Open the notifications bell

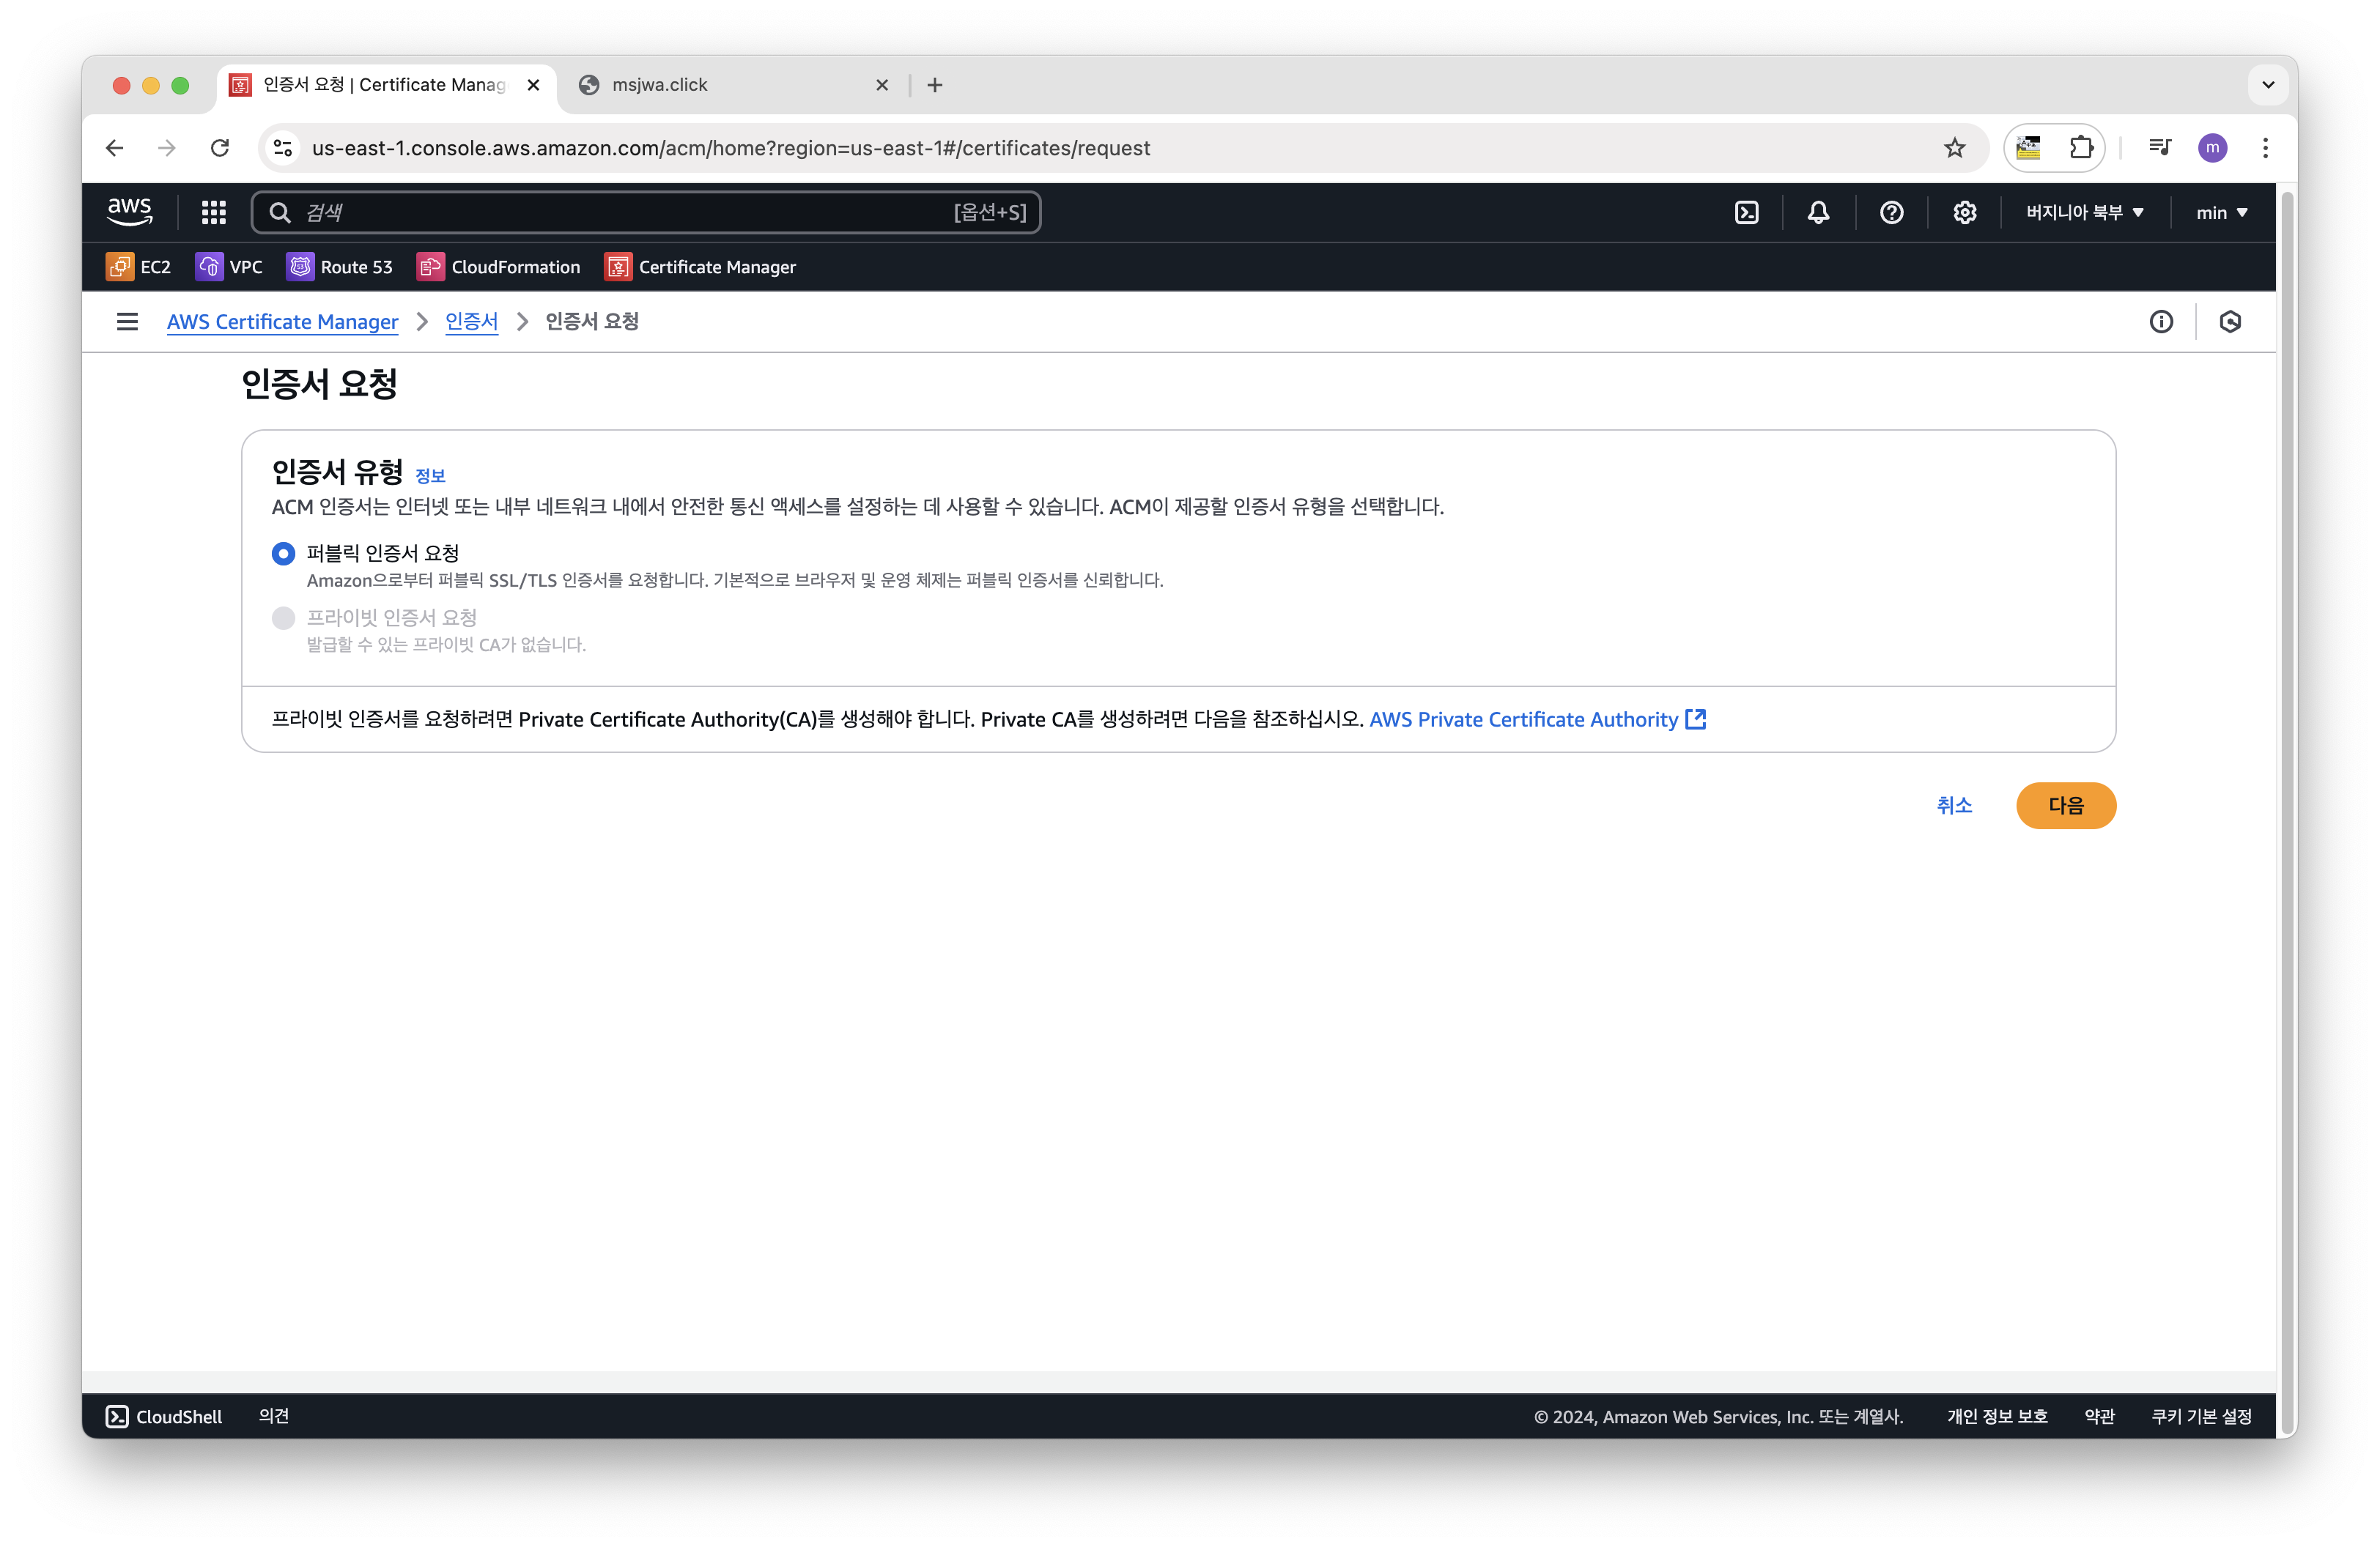1818,212
